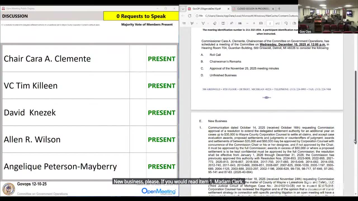Click the 'of 2' page count label
Viewport: 358px width, 201px height.
(x=277, y=23)
